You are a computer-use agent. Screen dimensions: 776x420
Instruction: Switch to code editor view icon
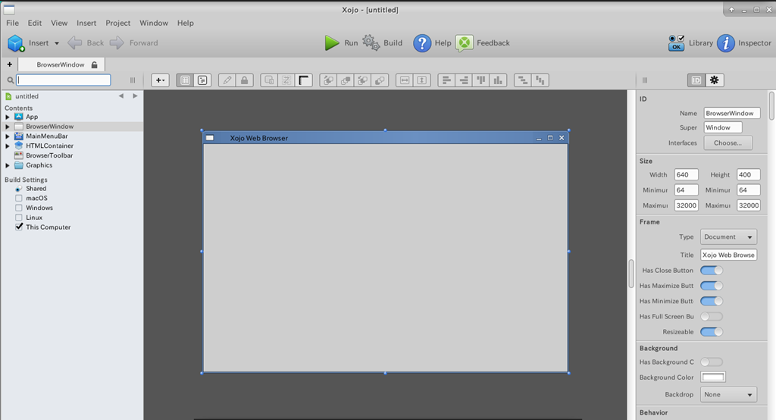tap(202, 80)
